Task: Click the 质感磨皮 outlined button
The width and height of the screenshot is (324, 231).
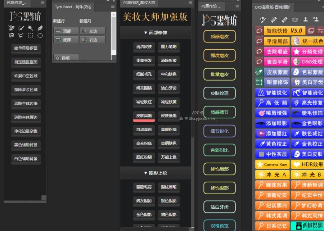Action: (220, 37)
